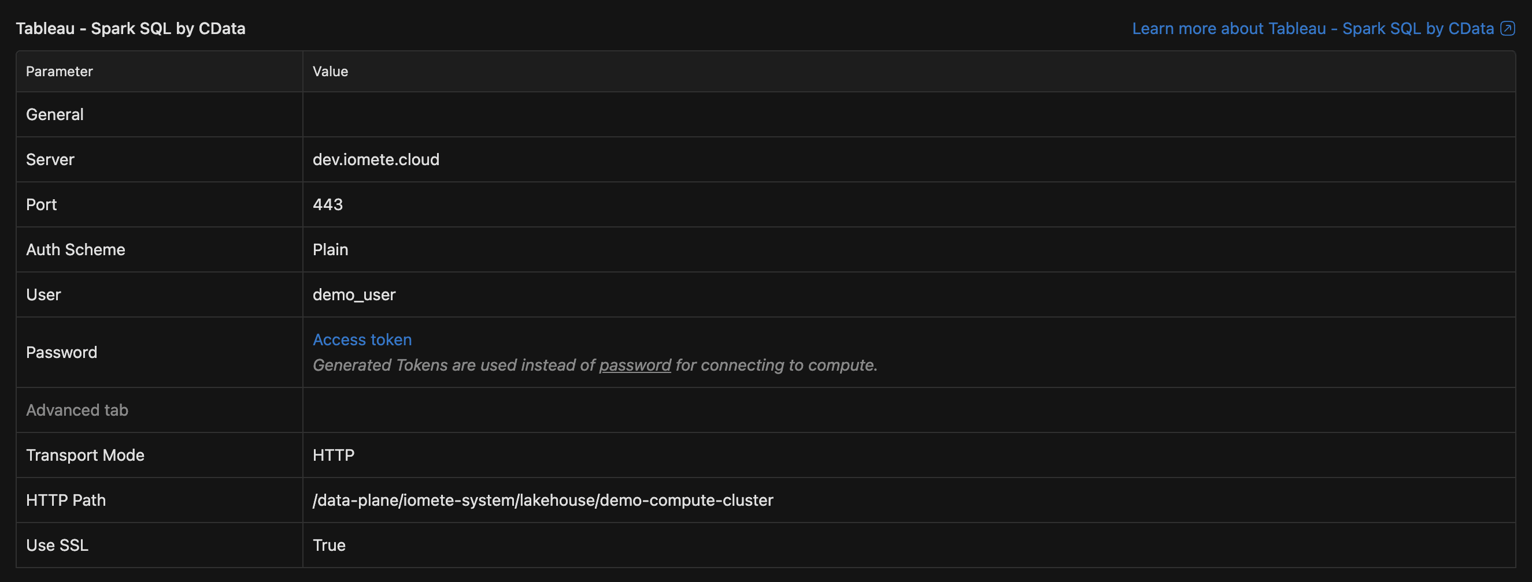The image size is (1532, 582).
Task: Select the HTTP Path value text
Action: point(542,500)
